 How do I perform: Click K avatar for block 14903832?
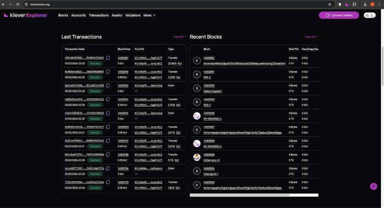click(x=197, y=61)
